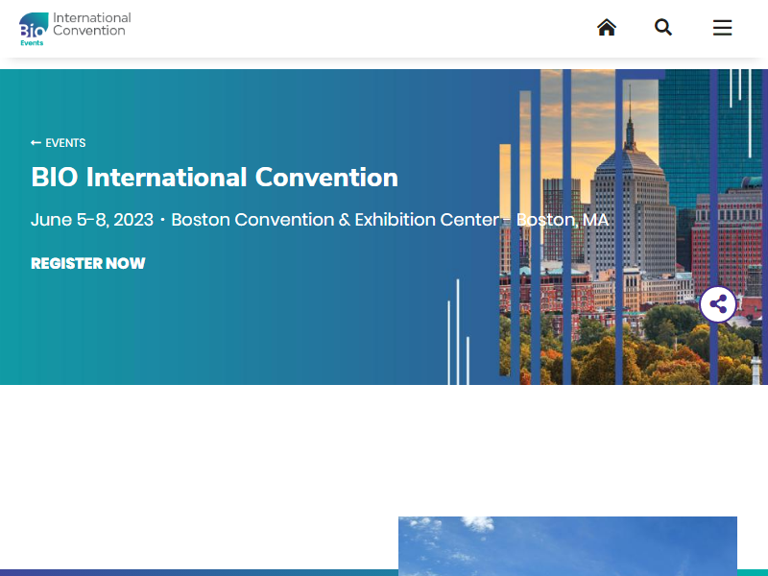The image size is (768, 576).
Task: Click the back arrow beside EVENTS
Action: point(36,142)
